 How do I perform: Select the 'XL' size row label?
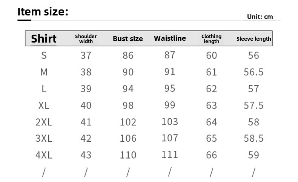(44, 105)
